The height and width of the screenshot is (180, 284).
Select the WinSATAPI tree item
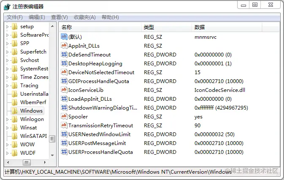(x=33, y=136)
